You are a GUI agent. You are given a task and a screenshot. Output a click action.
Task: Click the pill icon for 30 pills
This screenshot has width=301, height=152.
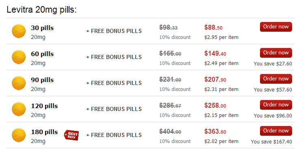coord(19,31)
